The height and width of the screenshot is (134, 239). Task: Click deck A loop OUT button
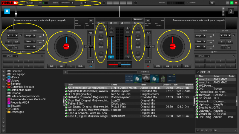pos(16,42)
